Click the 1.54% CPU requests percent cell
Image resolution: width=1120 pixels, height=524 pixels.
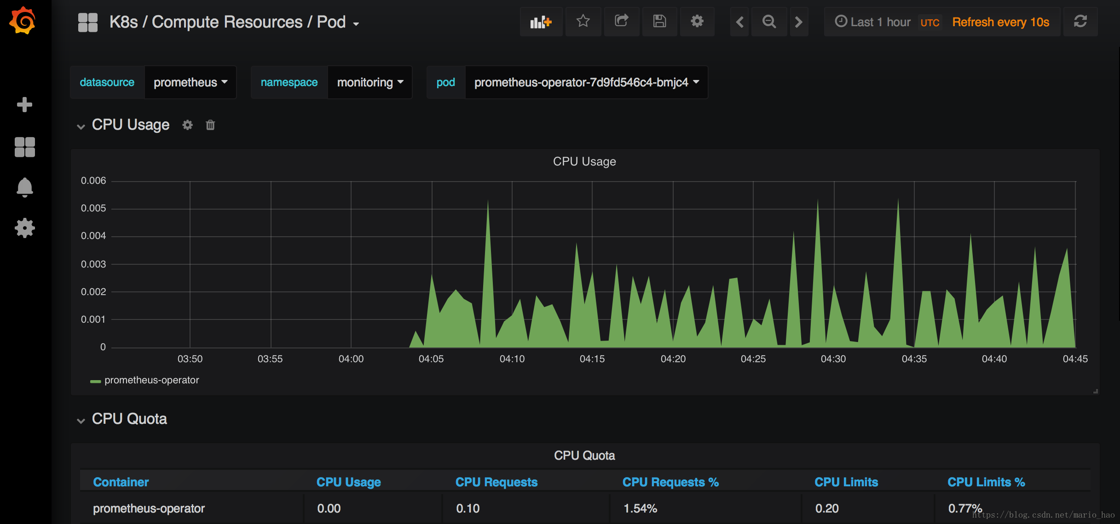[705, 508]
